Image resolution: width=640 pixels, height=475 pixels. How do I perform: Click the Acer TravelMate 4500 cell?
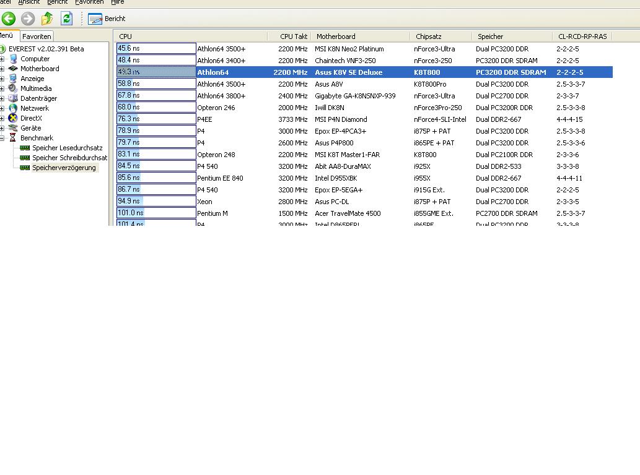click(x=348, y=213)
